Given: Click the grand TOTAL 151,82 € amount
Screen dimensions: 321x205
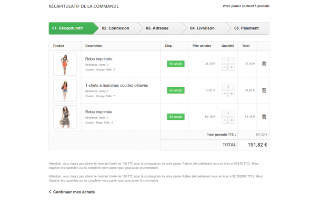Looking at the screenshot, I should pyautogui.click(x=257, y=145).
